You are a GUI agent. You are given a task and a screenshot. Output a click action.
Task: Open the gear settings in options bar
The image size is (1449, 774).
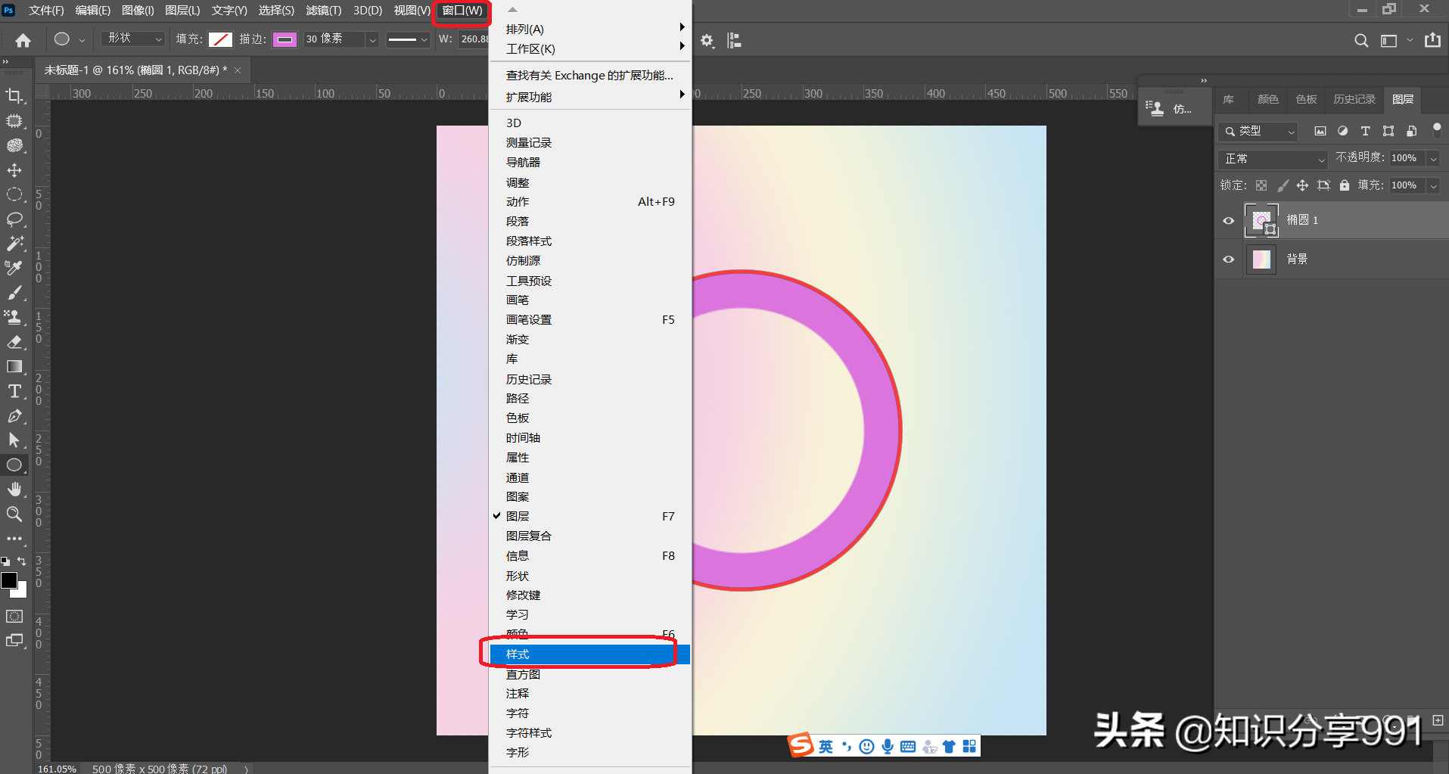[707, 40]
